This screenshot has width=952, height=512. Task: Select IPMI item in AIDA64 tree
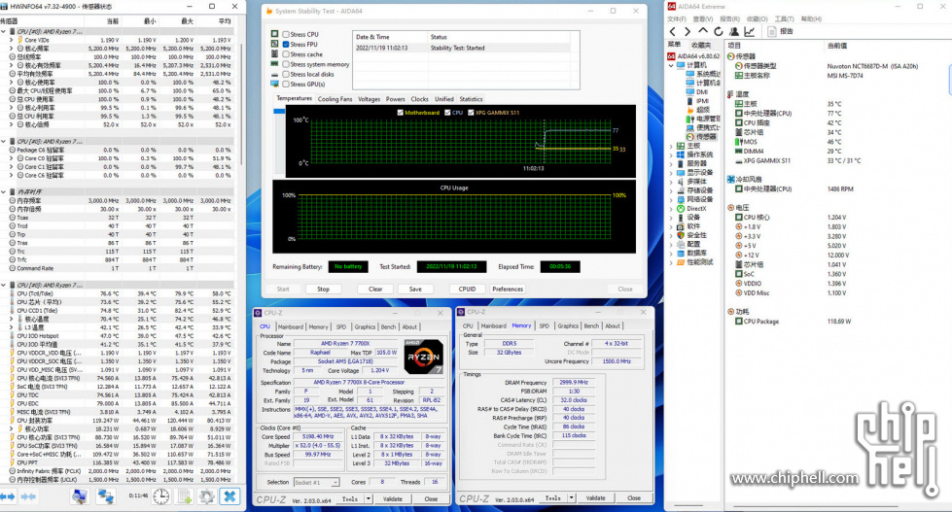(x=697, y=101)
